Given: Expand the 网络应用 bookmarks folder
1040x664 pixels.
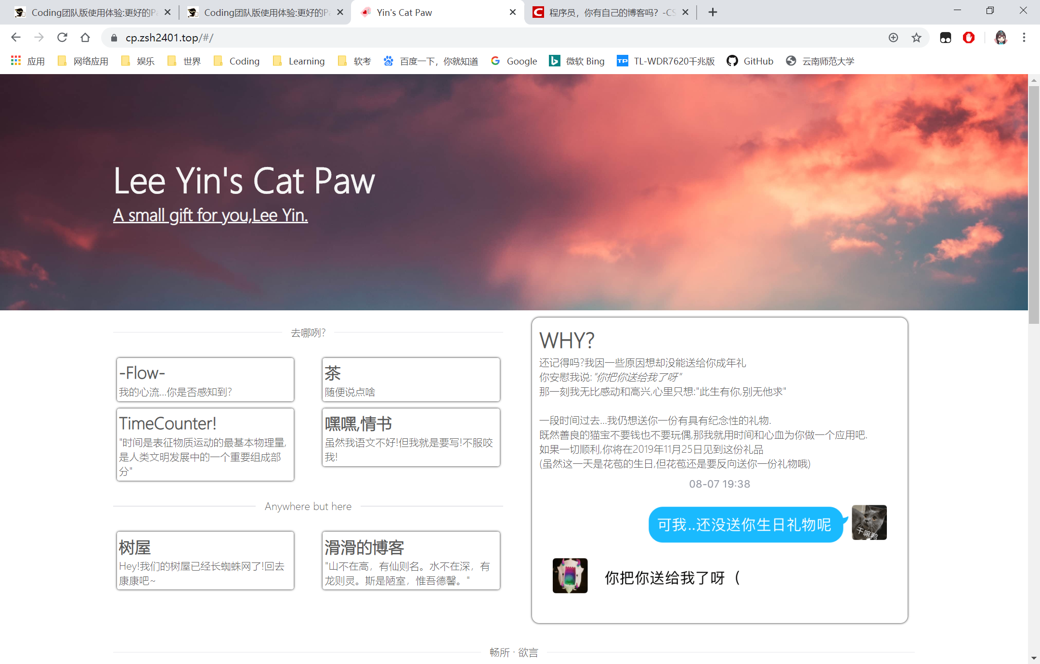Looking at the screenshot, I should (83, 61).
